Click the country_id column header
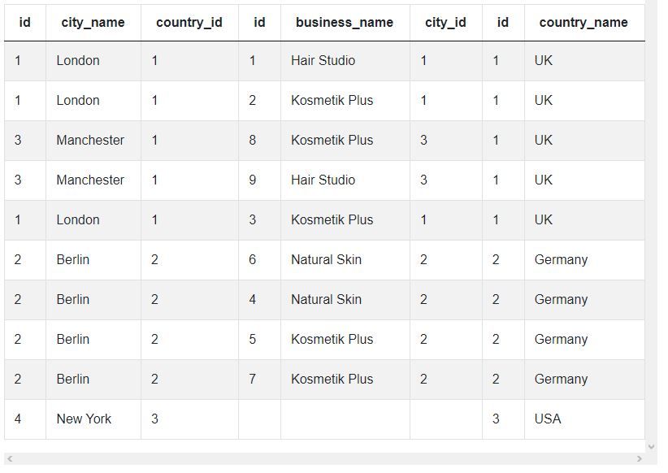 189,23
